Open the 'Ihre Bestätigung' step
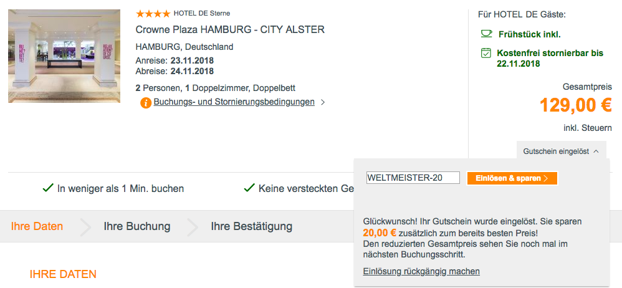This screenshot has height=288, width=622. [251, 226]
